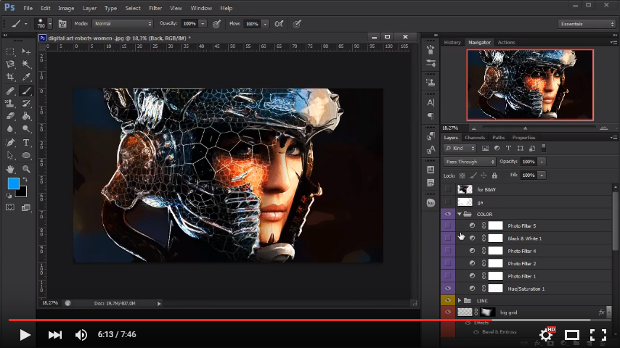The width and height of the screenshot is (620, 348).
Task: Select the Magic Wand tool
Action: [26, 64]
